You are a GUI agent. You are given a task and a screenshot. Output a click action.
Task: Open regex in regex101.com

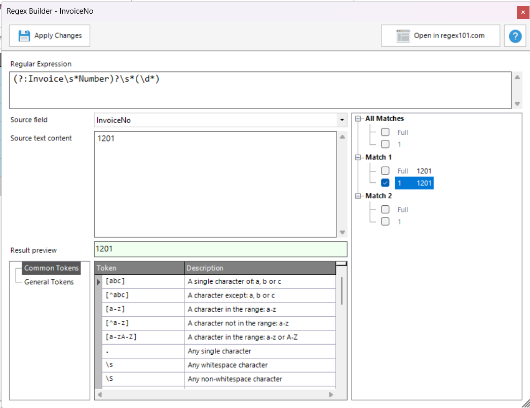click(440, 35)
